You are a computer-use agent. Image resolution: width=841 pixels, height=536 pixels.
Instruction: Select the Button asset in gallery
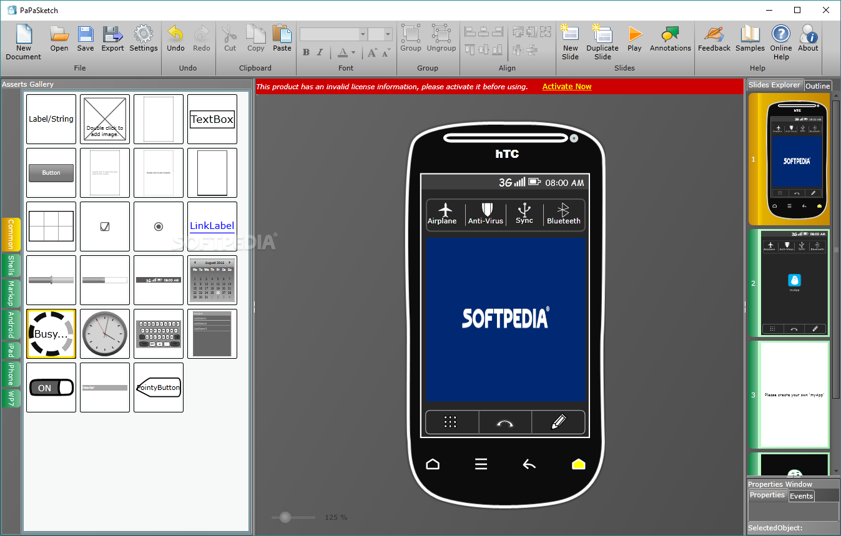(x=51, y=173)
